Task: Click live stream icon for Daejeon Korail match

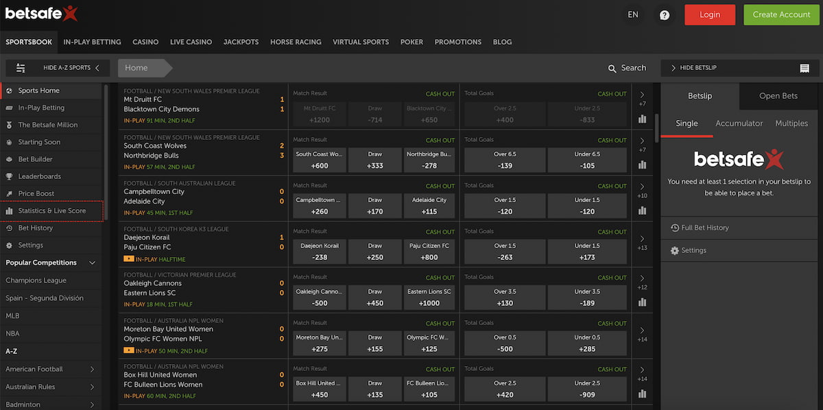Action: 129,259
